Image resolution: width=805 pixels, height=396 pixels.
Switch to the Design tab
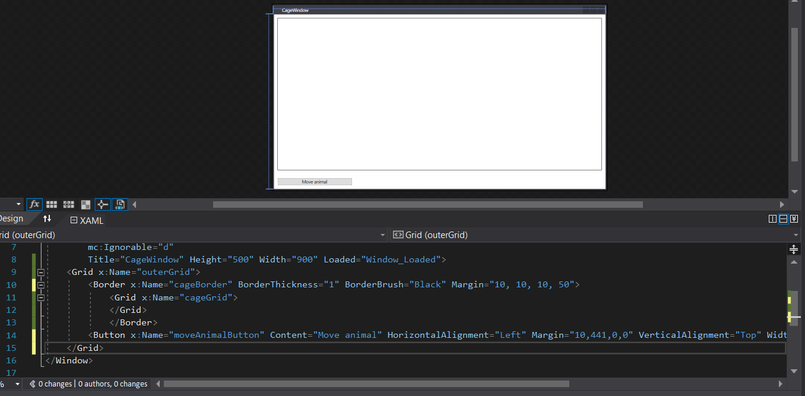[11, 218]
